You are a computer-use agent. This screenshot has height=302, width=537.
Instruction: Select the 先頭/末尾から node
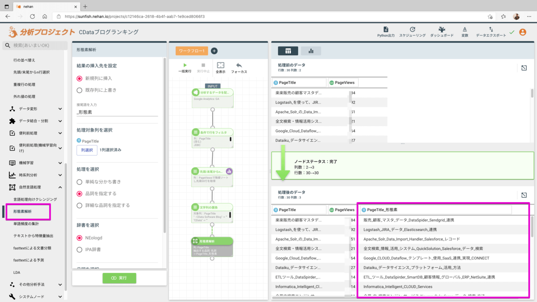tap(213, 176)
